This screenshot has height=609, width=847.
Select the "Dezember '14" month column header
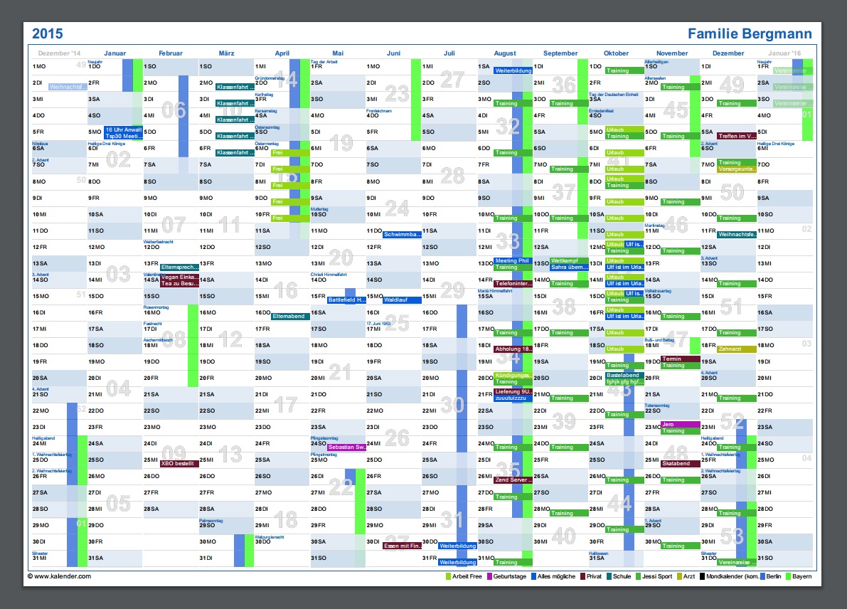[x=60, y=53]
